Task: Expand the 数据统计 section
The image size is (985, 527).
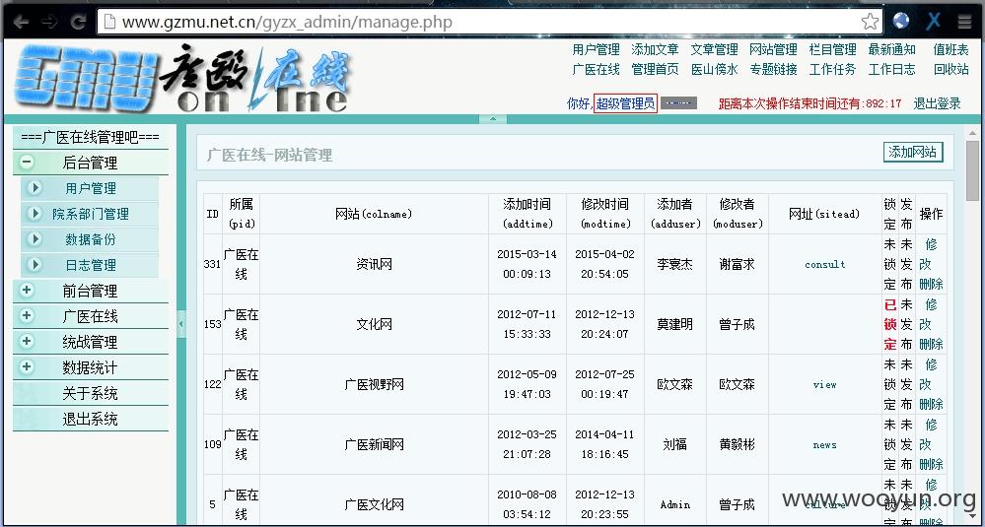Action: coord(27,367)
